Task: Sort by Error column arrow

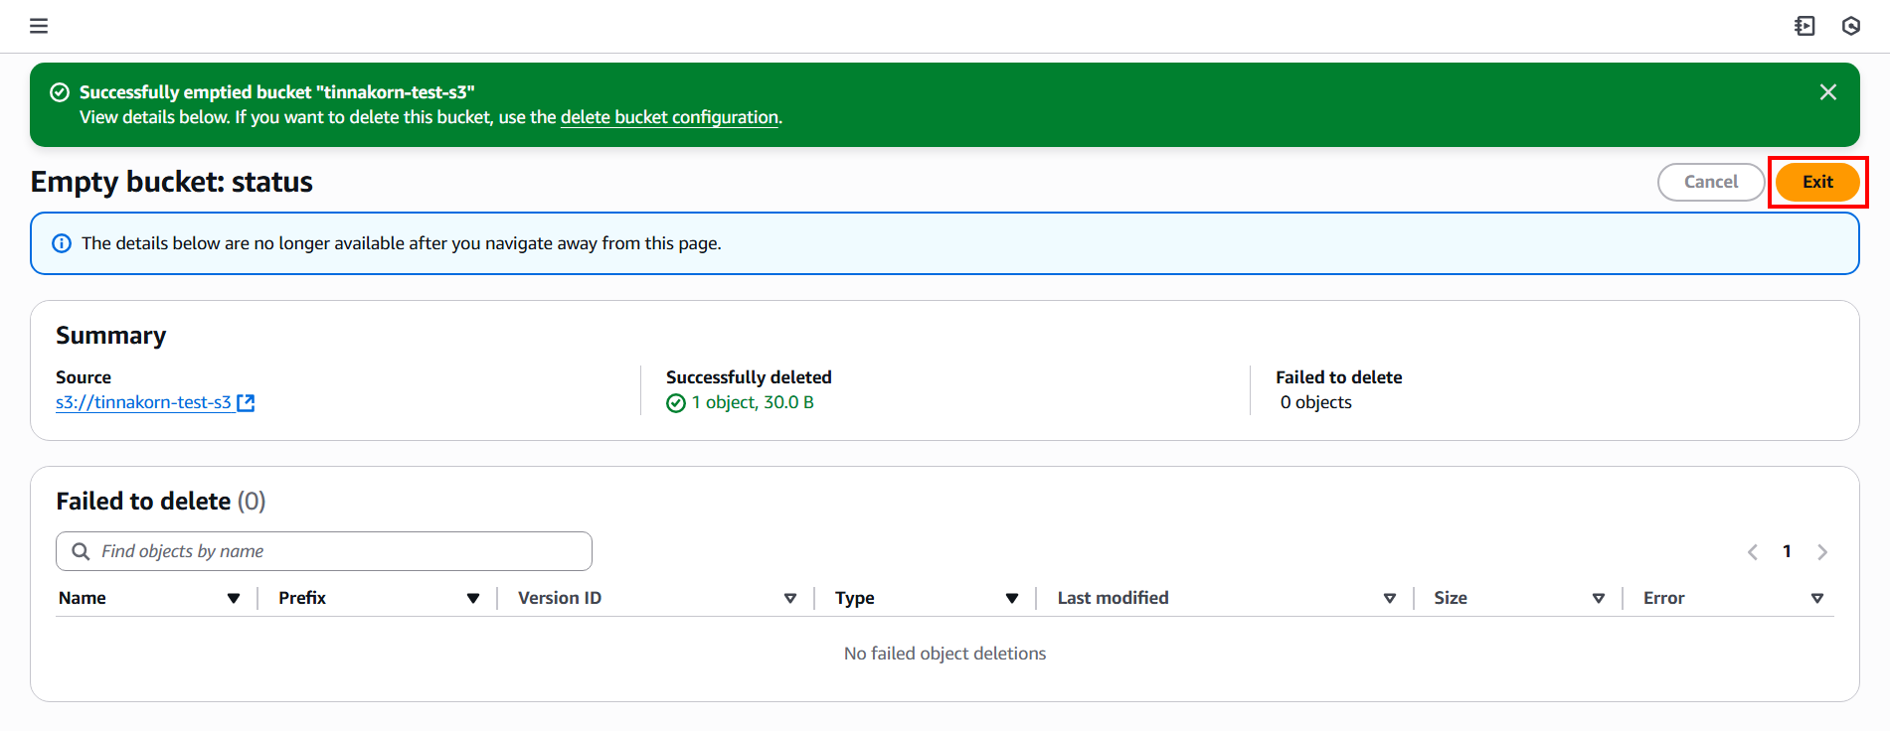Action: (1817, 598)
